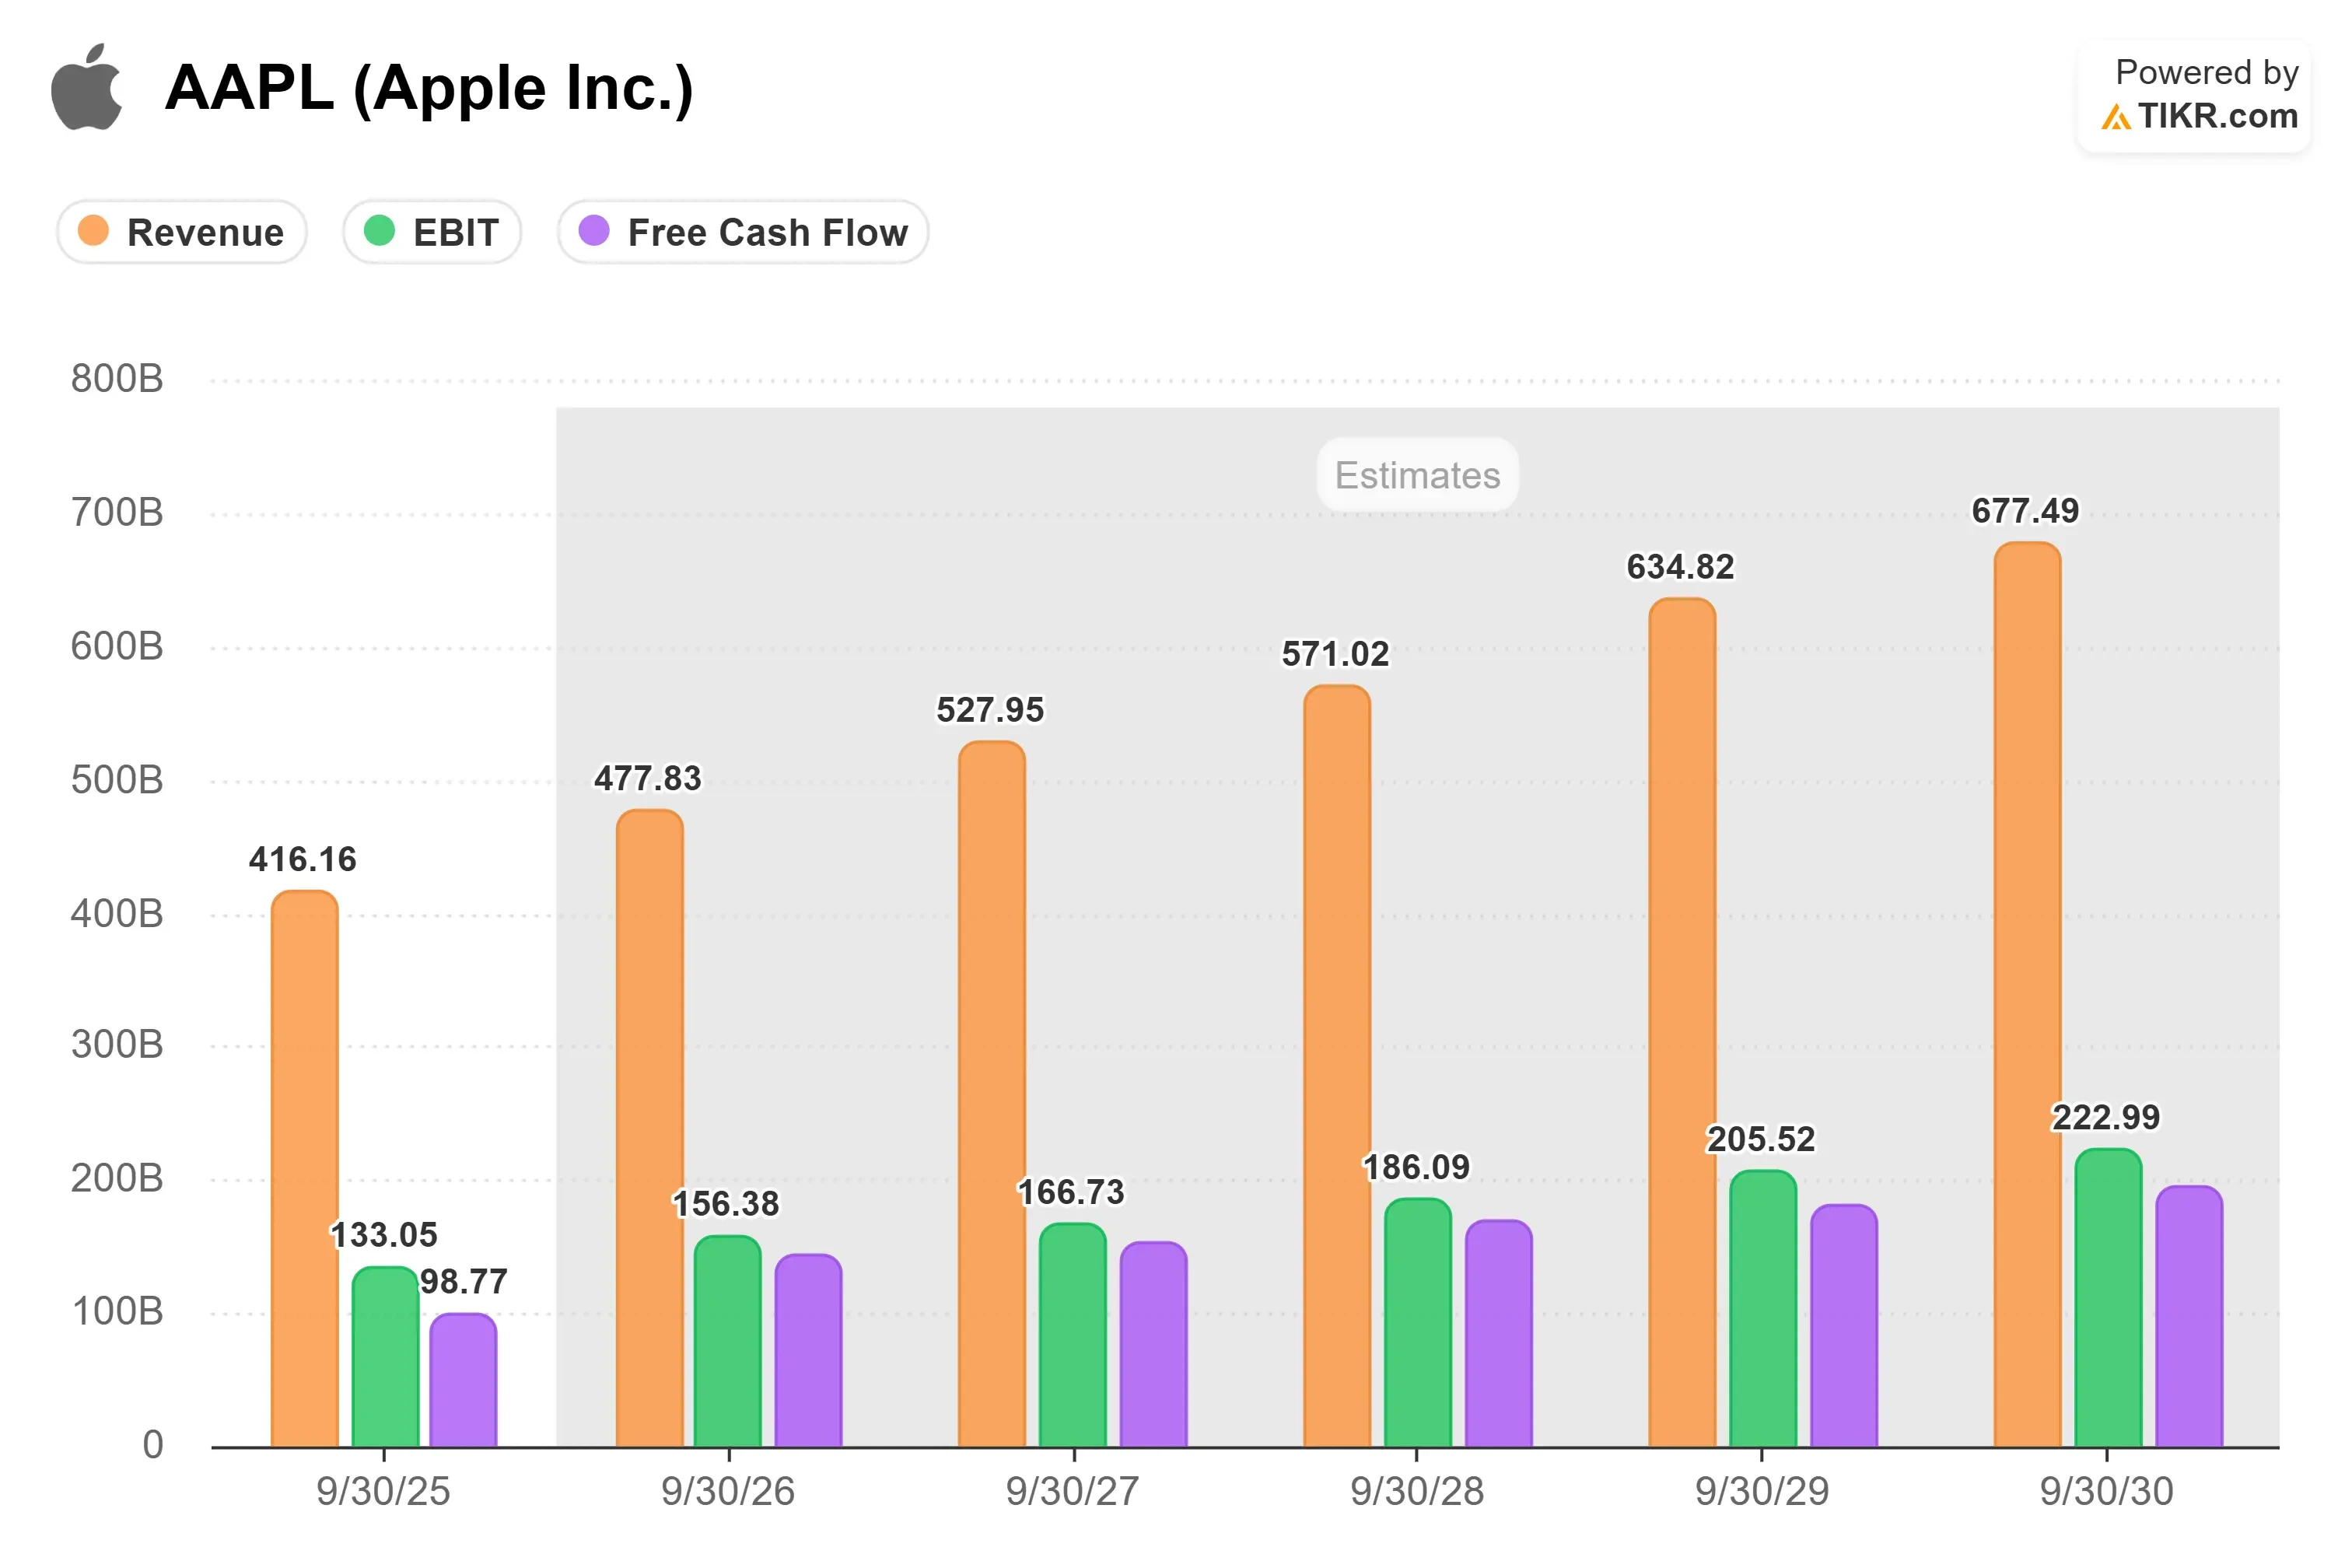Select the 9/30/30 revenue bar 677.49

coord(2027,995)
